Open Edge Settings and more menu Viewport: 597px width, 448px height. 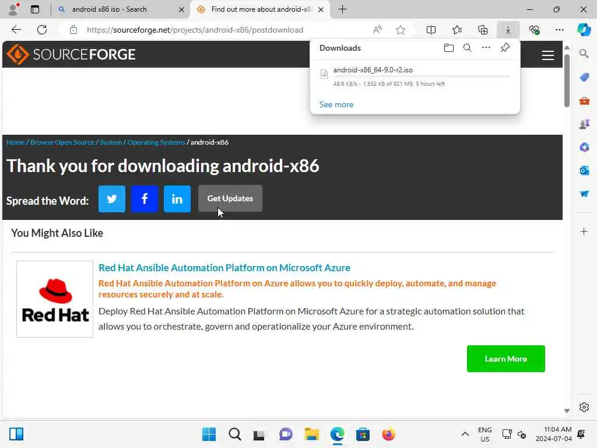(559, 30)
